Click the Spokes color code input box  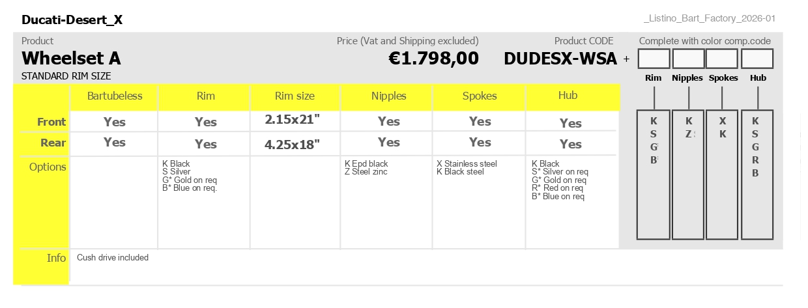(722, 59)
